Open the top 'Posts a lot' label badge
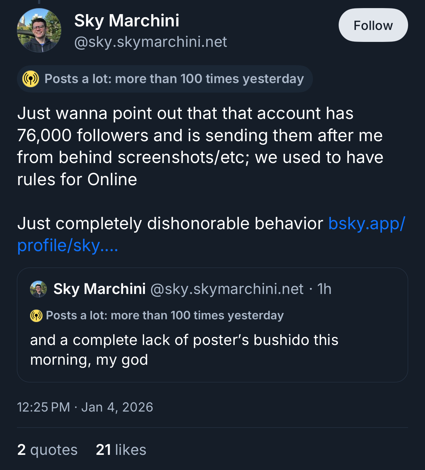The image size is (425, 470). point(174,79)
